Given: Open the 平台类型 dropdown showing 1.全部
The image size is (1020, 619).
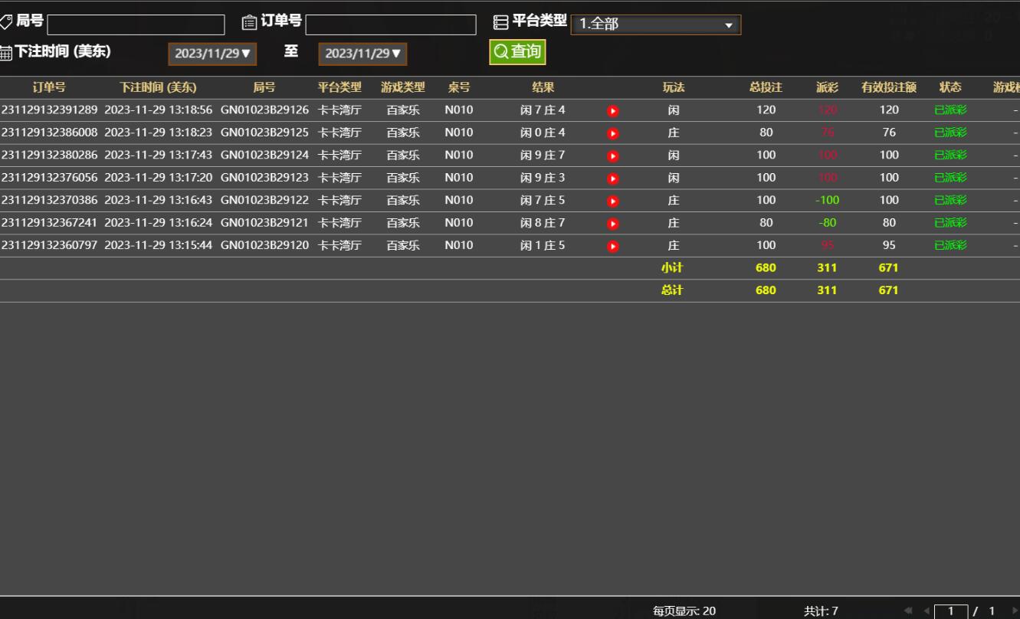Looking at the screenshot, I should 656,25.
